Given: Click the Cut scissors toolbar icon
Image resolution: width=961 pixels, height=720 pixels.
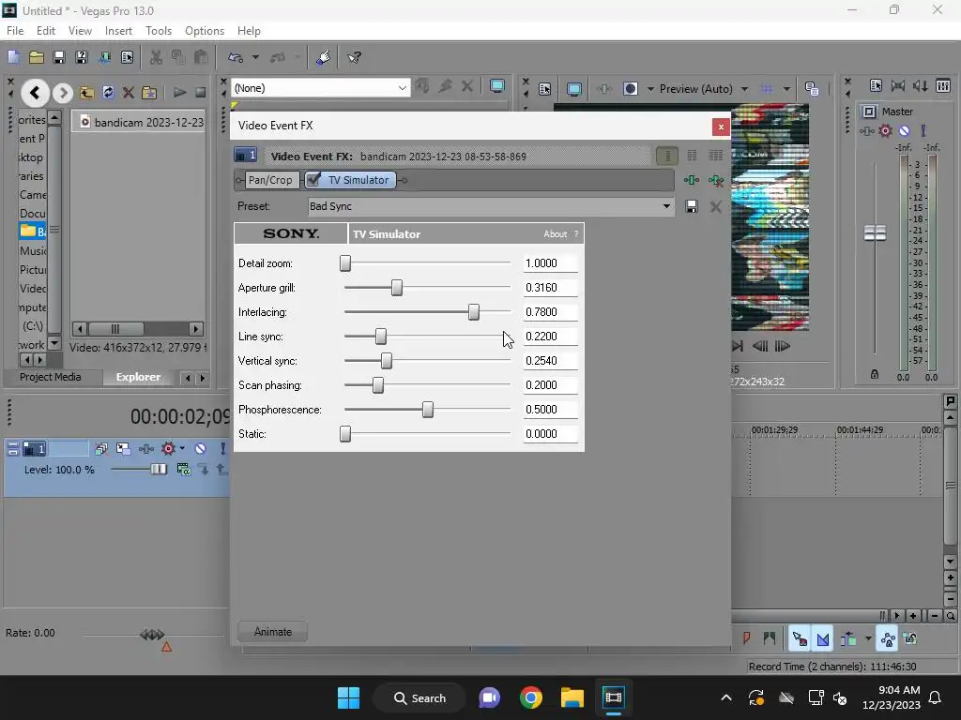Looking at the screenshot, I should click(x=156, y=57).
